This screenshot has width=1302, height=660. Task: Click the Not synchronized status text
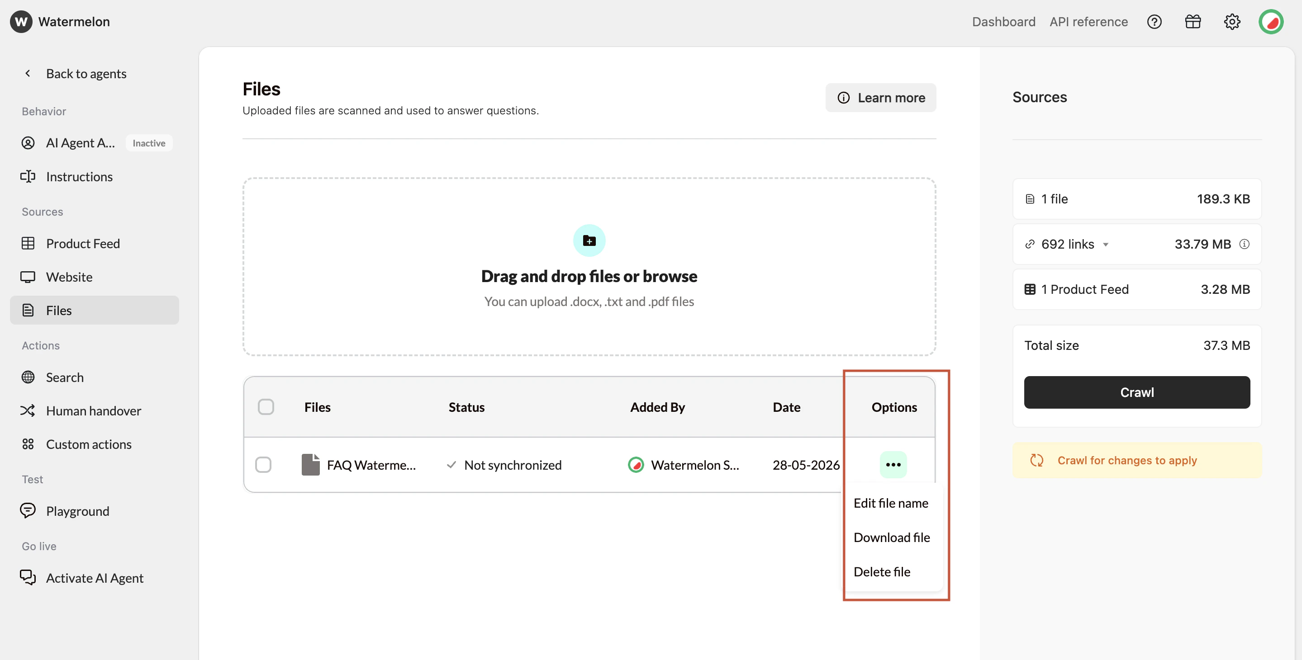pos(513,465)
